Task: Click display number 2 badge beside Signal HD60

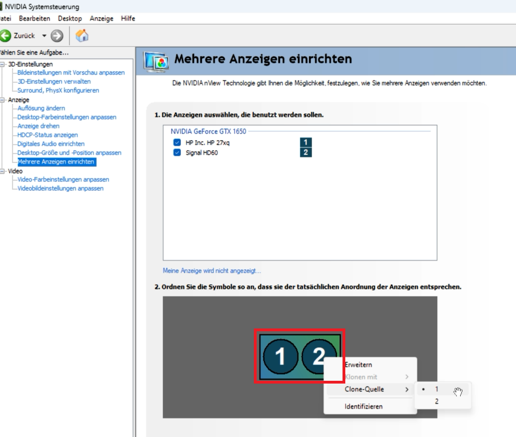Action: click(x=306, y=153)
